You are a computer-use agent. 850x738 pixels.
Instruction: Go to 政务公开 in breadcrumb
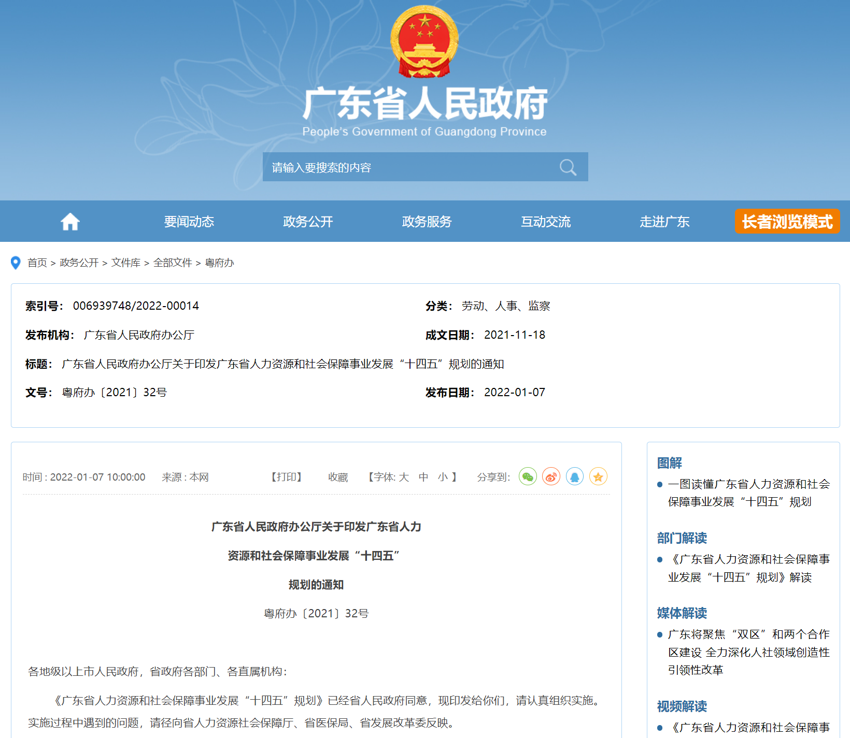tap(79, 263)
